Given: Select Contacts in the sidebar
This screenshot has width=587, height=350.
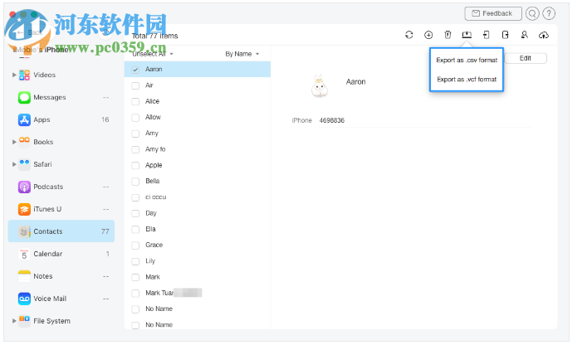Looking at the screenshot, I should coord(61,231).
